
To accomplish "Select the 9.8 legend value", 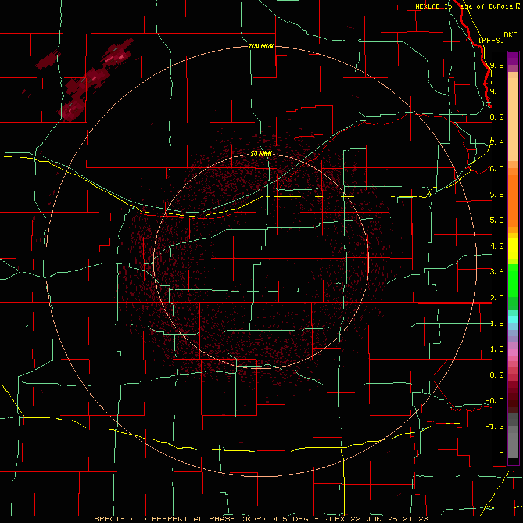I will 497,65.
